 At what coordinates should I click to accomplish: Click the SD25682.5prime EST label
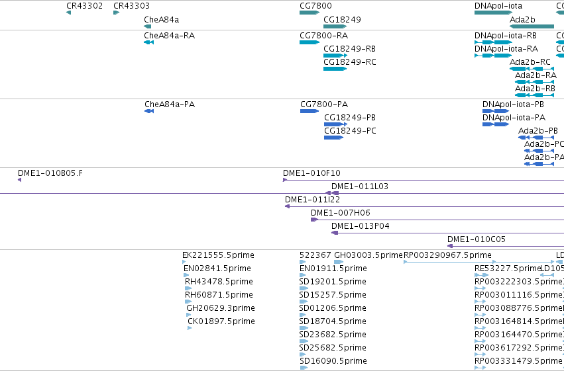(333, 349)
